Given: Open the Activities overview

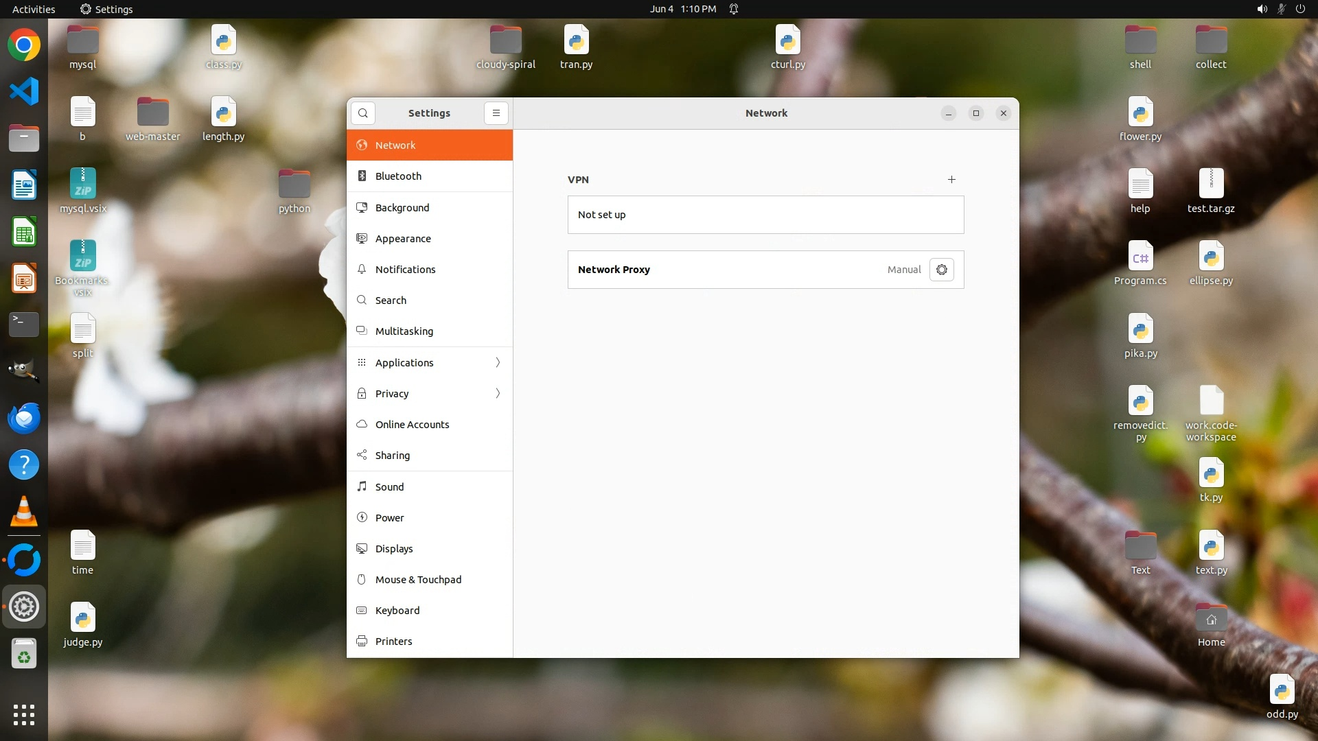Looking at the screenshot, I should point(34,9).
